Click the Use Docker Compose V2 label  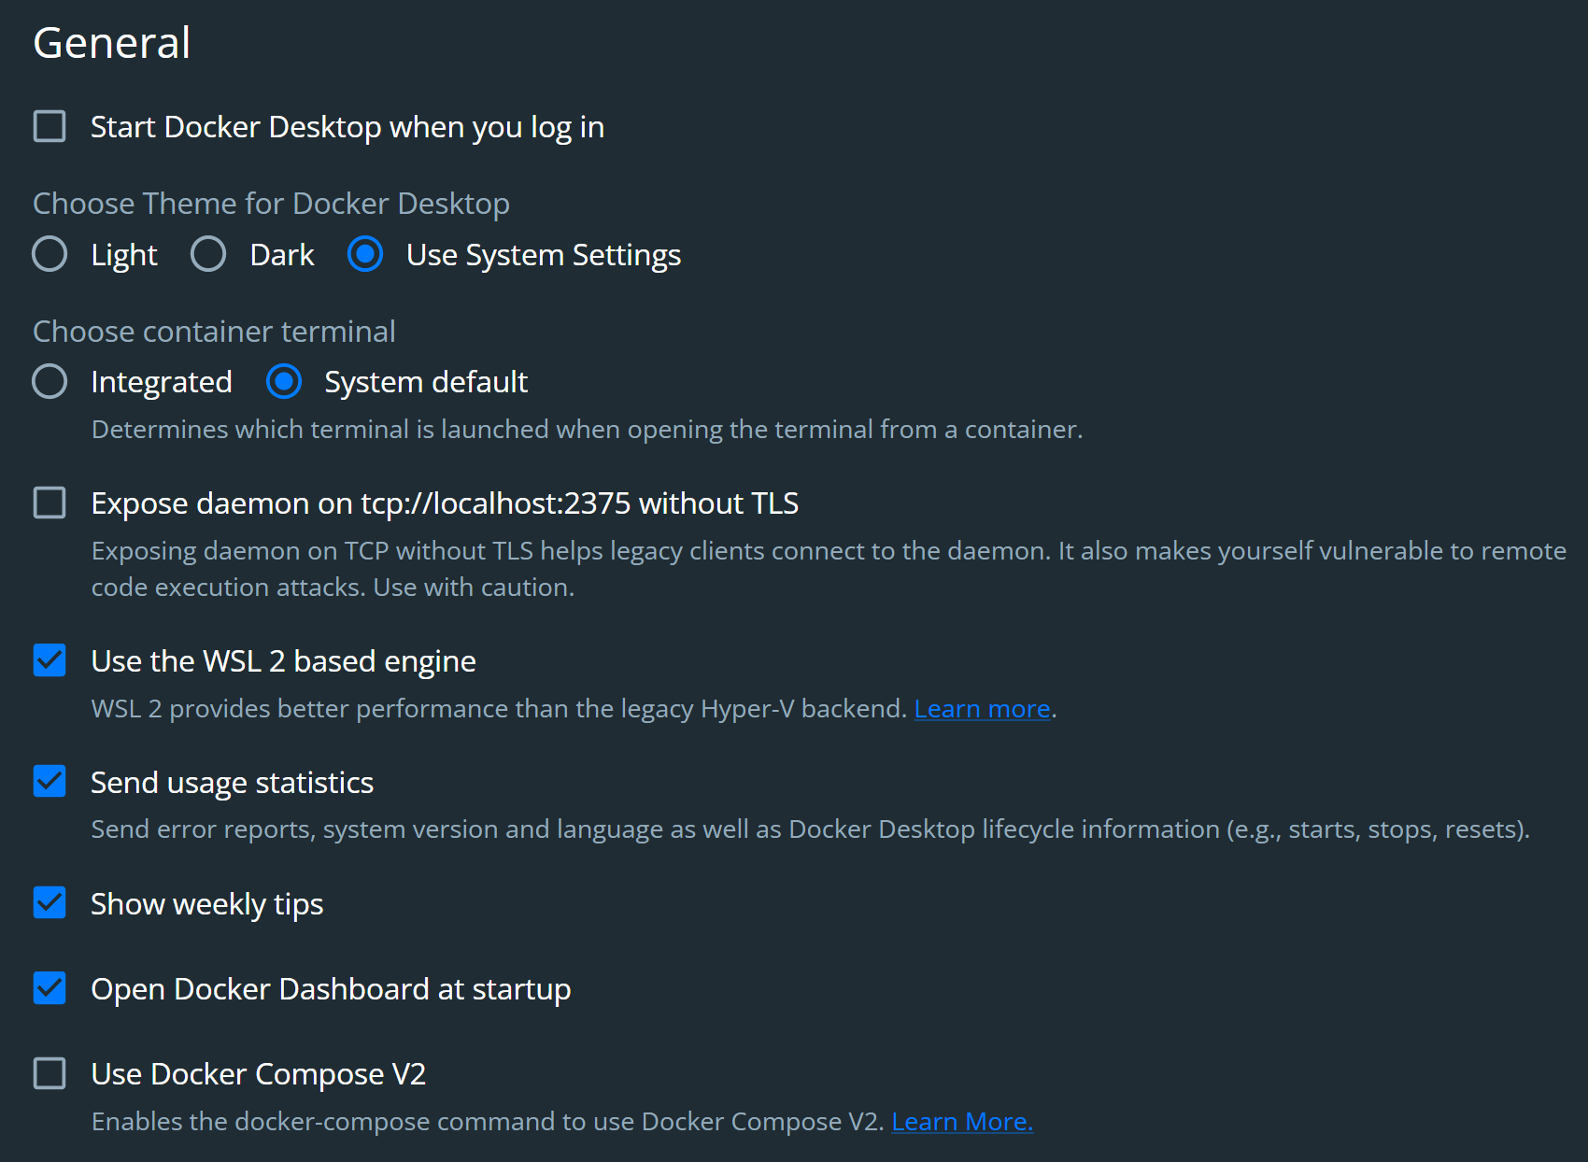tap(258, 1073)
